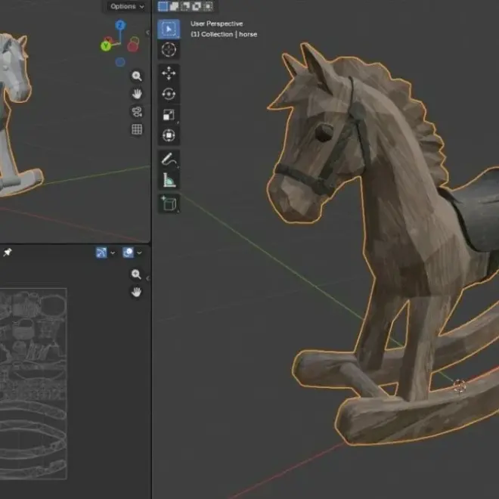Open the UV editor overlays dropdown arrow
The width and height of the screenshot is (499, 499).
pyautogui.click(x=139, y=253)
